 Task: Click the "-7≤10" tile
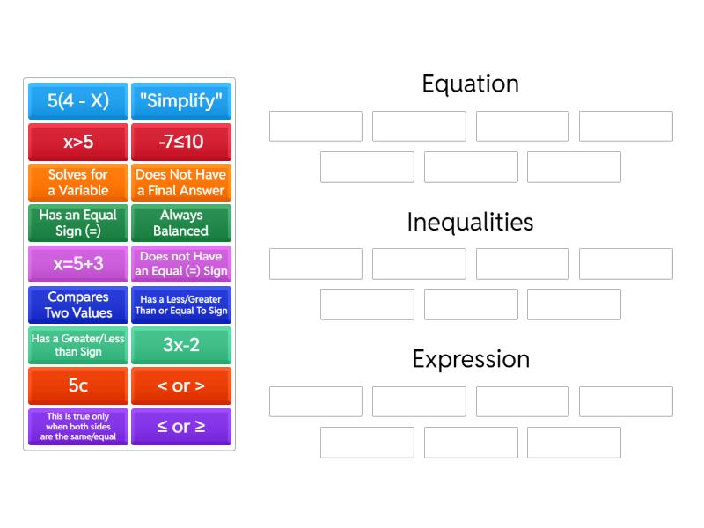pos(181,142)
